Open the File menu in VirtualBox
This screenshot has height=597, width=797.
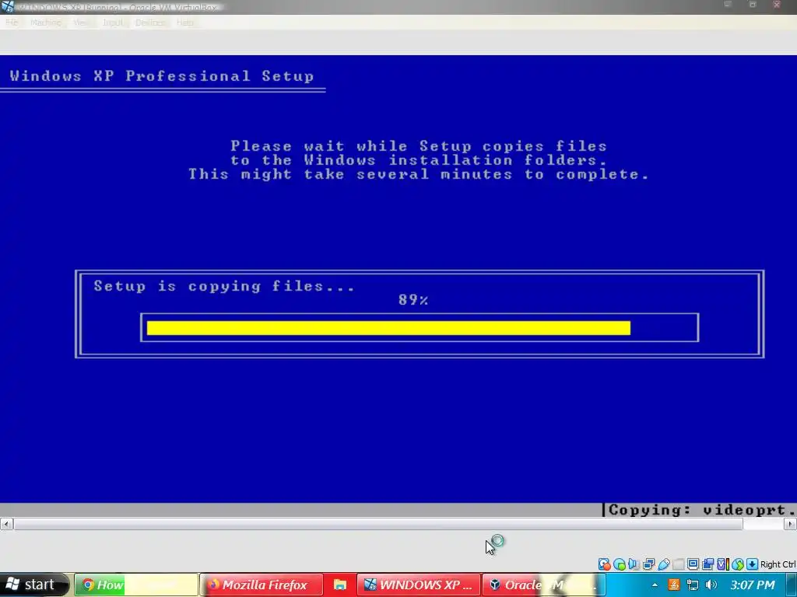[x=12, y=23]
